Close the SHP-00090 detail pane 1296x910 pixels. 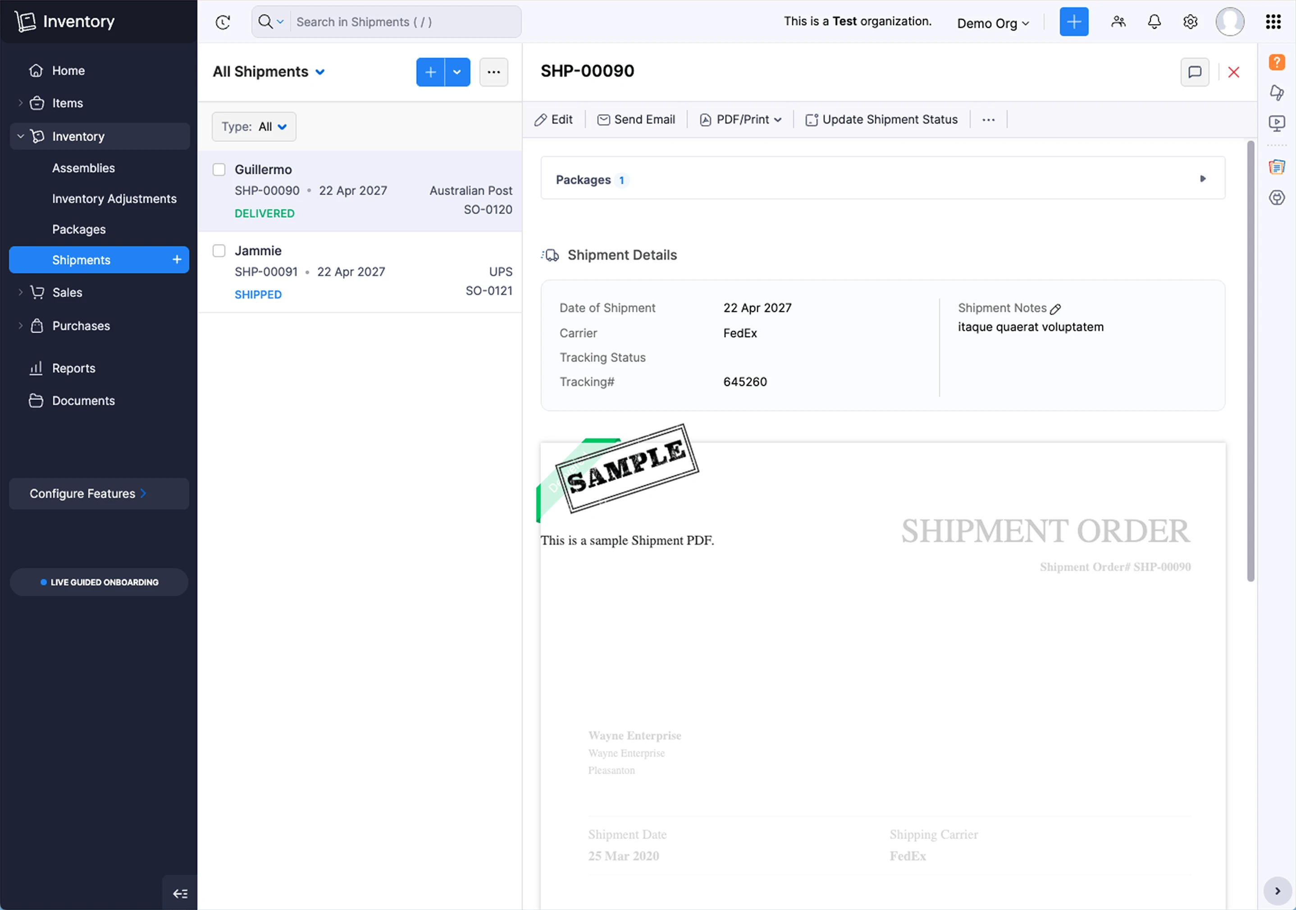pyautogui.click(x=1233, y=72)
